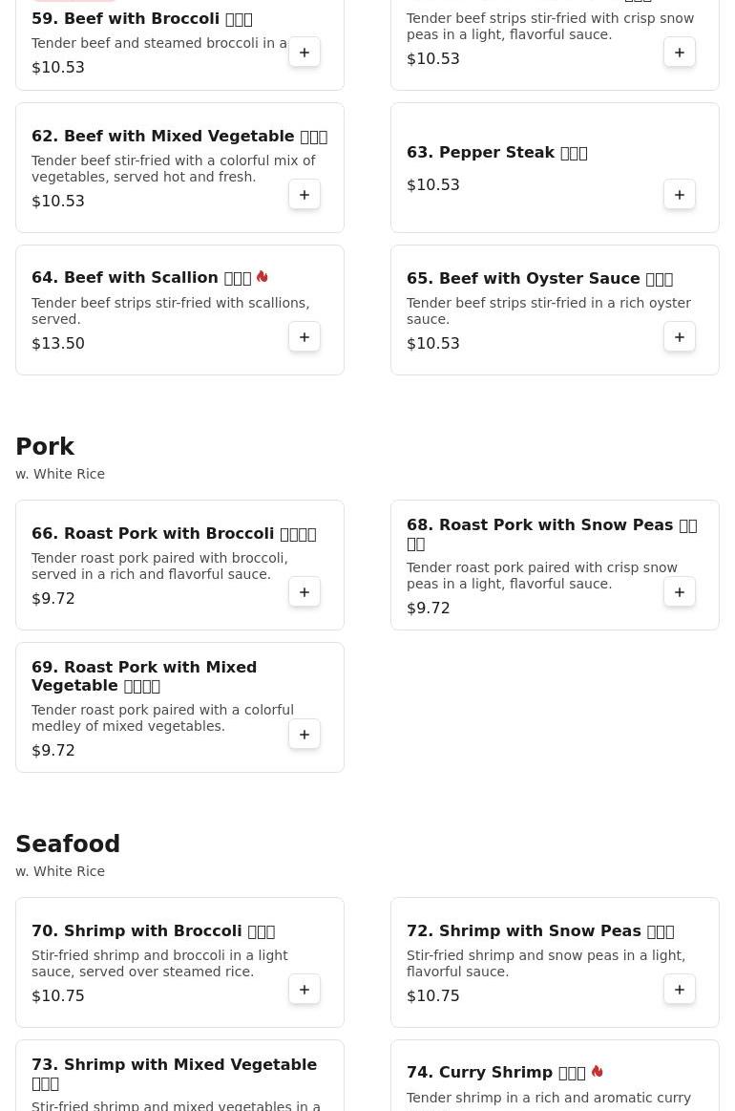Add Shrimp with Snow Peas to order
Viewport: 735px width, 1111px height.
coord(680,990)
